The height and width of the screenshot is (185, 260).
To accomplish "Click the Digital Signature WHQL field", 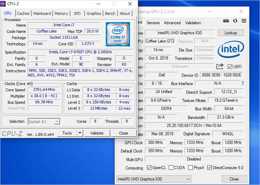I will point(228,133).
